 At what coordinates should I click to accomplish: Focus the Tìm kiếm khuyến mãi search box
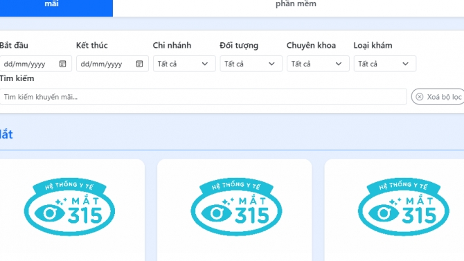point(204,96)
